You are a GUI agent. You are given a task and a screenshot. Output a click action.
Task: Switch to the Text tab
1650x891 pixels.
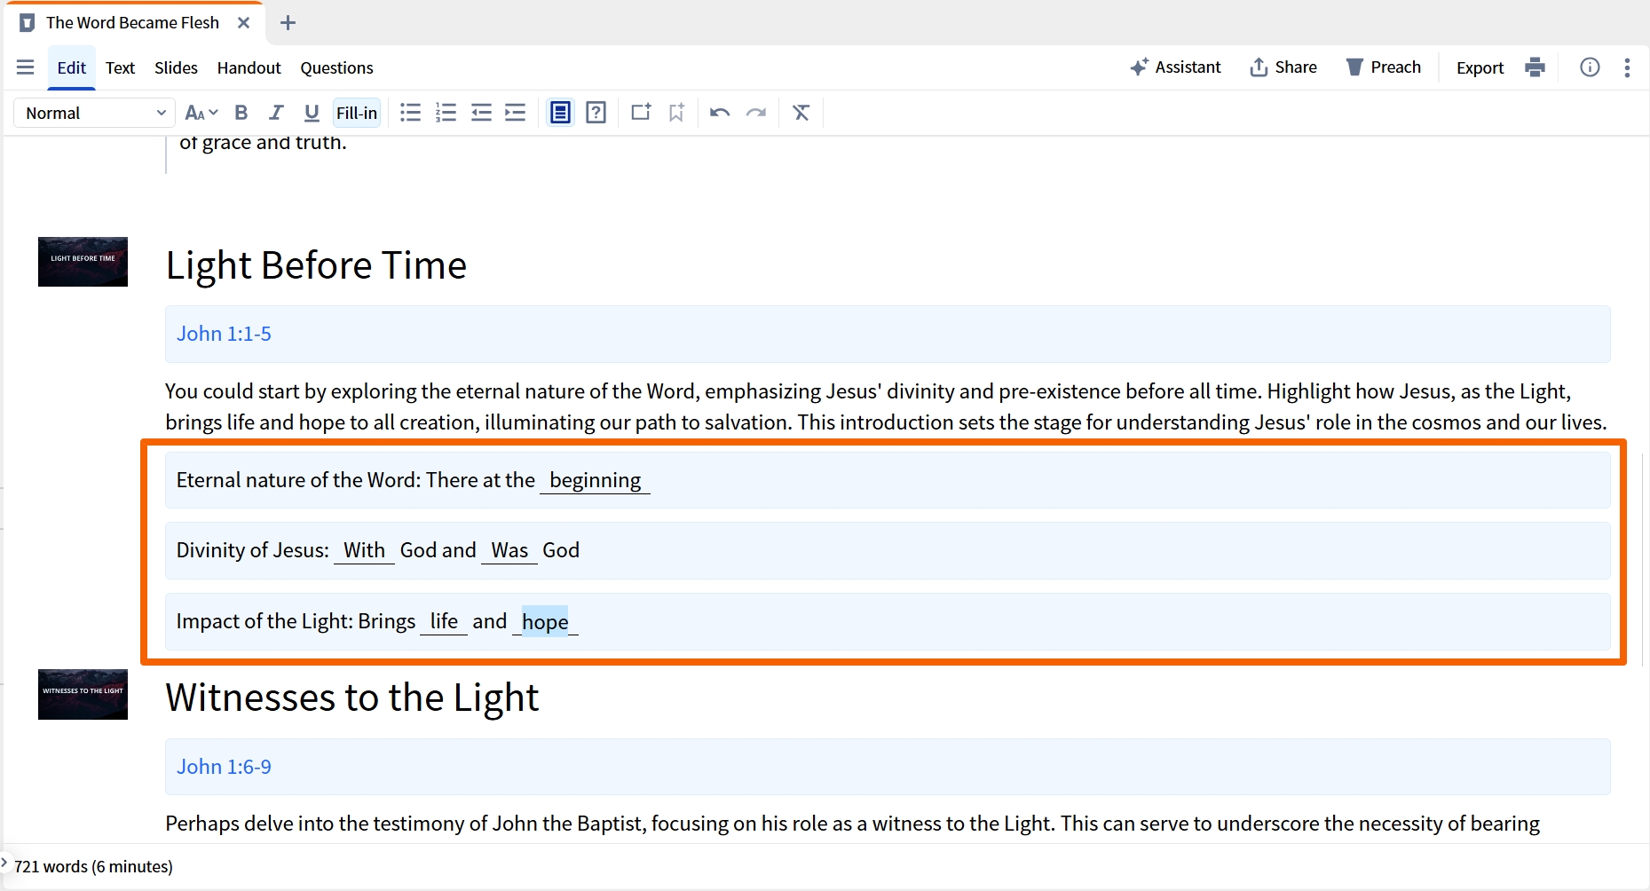point(120,67)
